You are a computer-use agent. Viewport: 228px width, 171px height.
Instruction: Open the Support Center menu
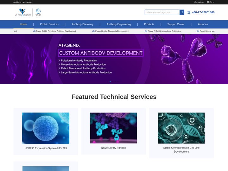(176, 24)
